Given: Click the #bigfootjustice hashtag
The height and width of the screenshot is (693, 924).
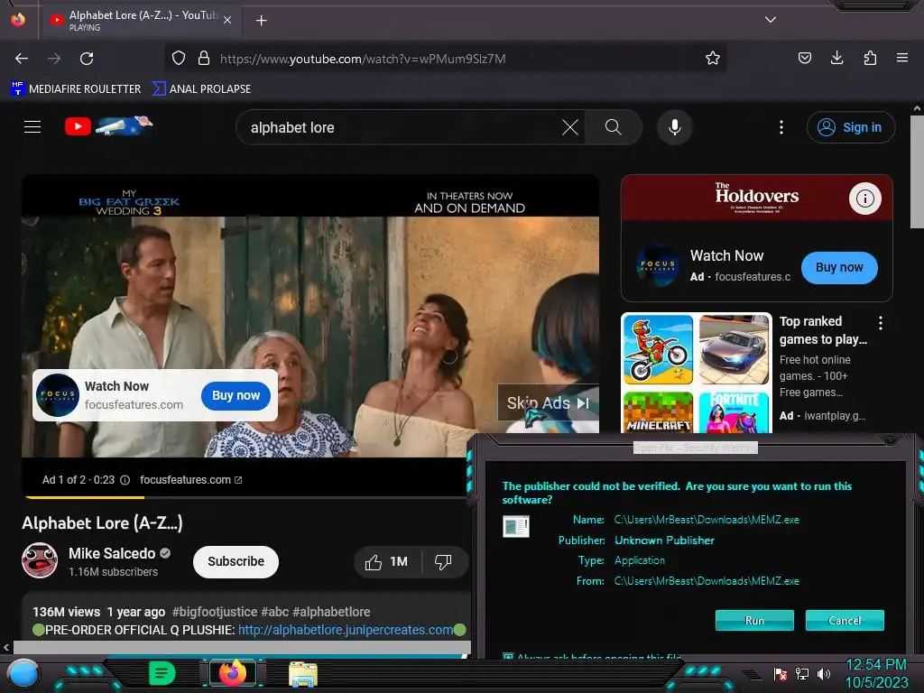Looking at the screenshot, I should tap(215, 613).
